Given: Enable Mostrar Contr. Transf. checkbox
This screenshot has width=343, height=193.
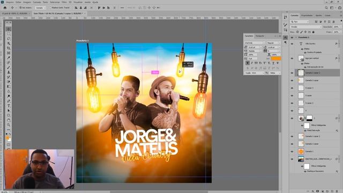Looking at the screenshot, I should coord(50,8).
